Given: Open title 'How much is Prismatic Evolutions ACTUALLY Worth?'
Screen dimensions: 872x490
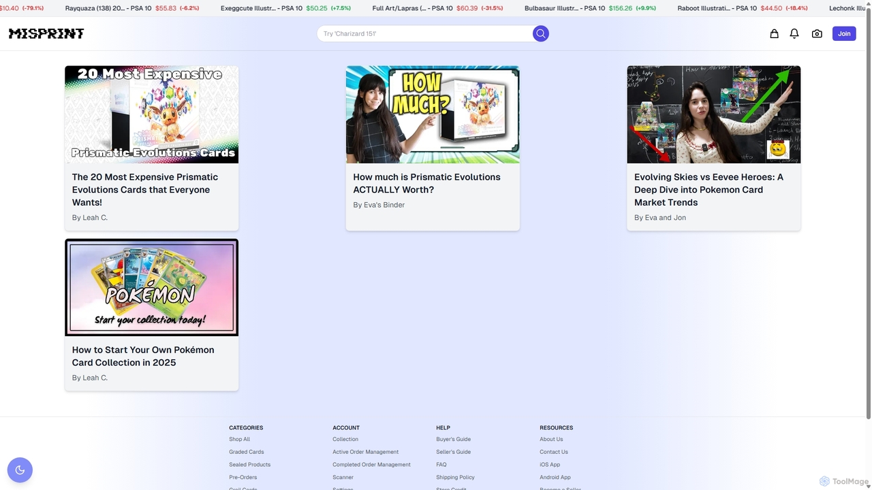Looking at the screenshot, I should point(426,183).
